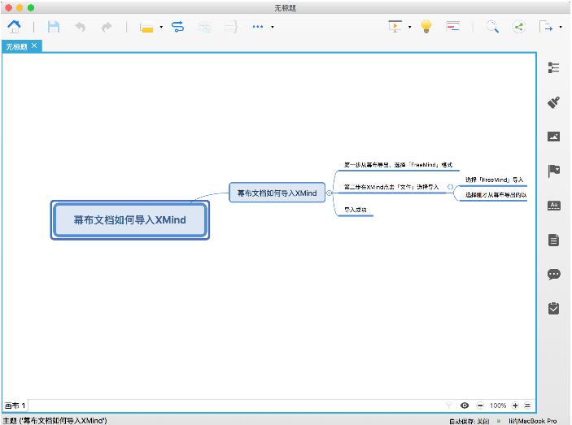The width and height of the screenshot is (572, 425).
Task: Select the 无标题 document tab
Action: coord(16,46)
